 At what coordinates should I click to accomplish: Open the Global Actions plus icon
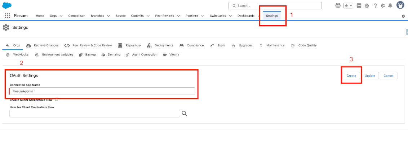pyautogui.click(x=359, y=5)
